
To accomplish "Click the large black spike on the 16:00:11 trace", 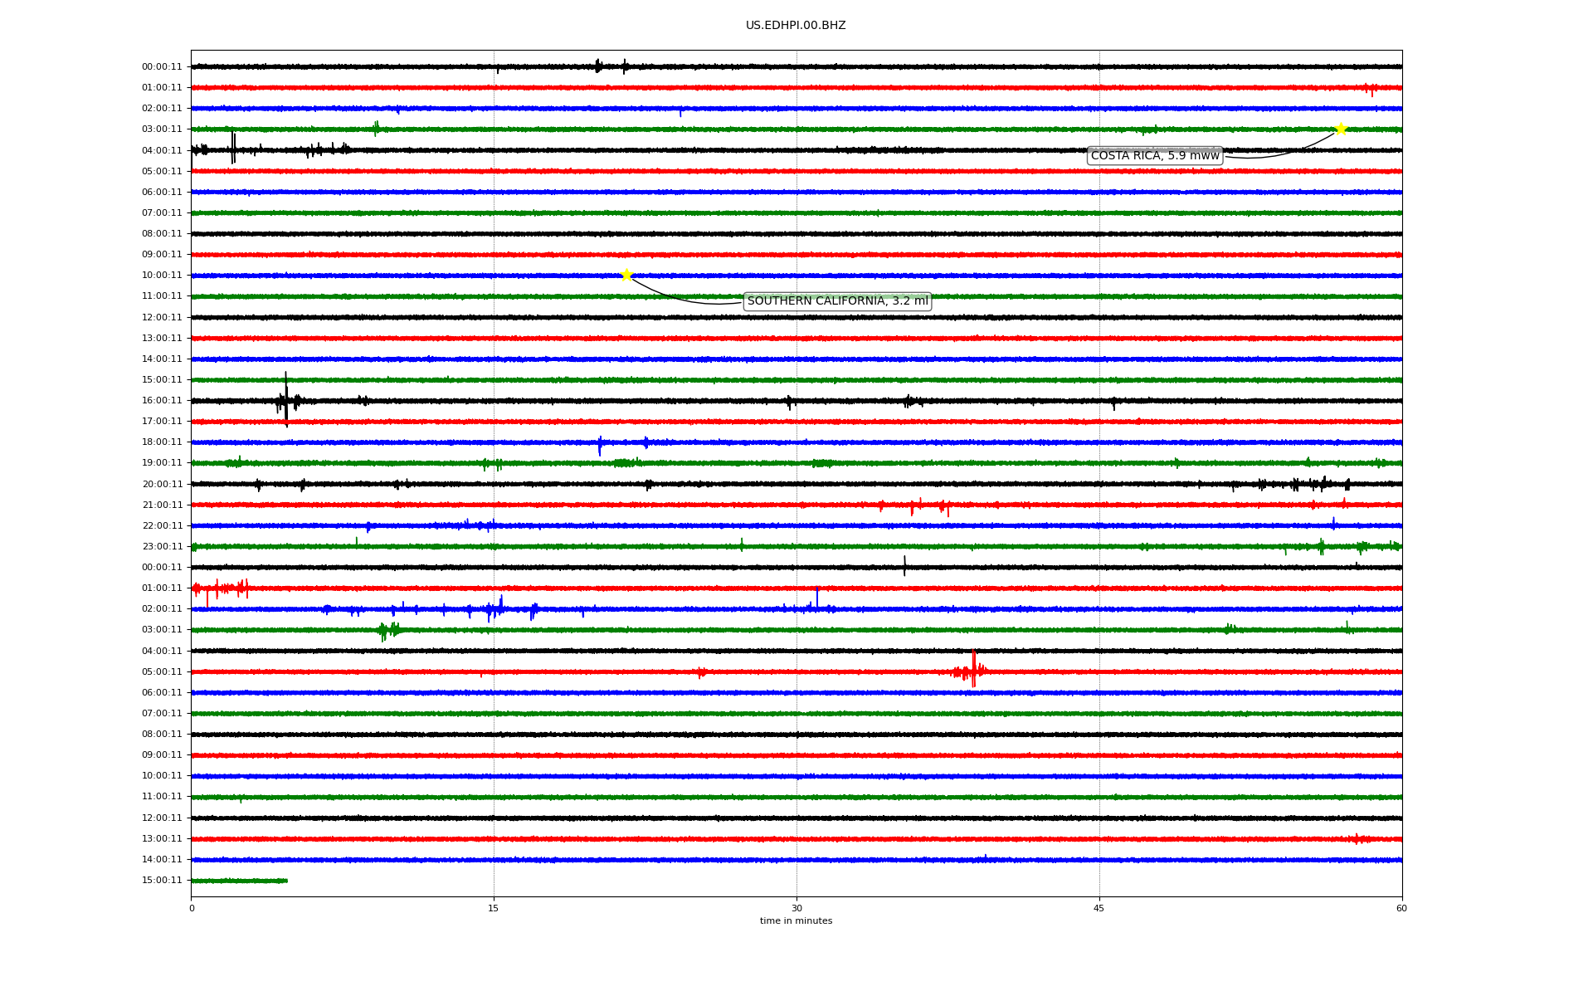I will pyautogui.click(x=286, y=400).
